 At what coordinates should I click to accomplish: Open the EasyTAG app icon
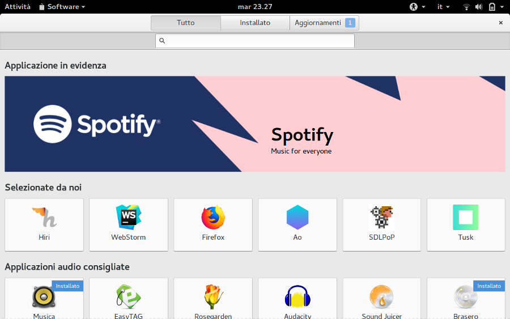[x=129, y=297]
